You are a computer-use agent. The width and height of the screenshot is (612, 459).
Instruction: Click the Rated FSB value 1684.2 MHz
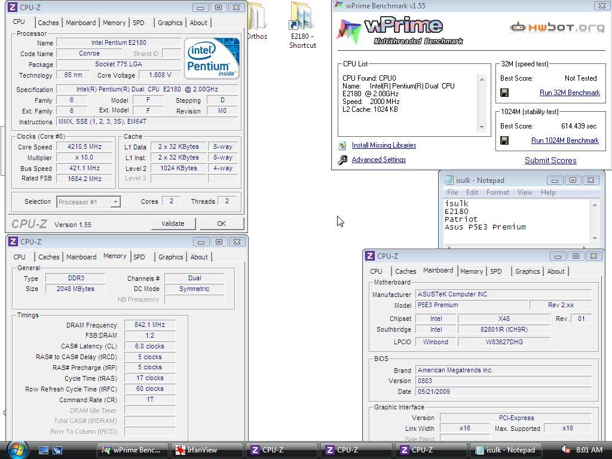click(x=85, y=179)
